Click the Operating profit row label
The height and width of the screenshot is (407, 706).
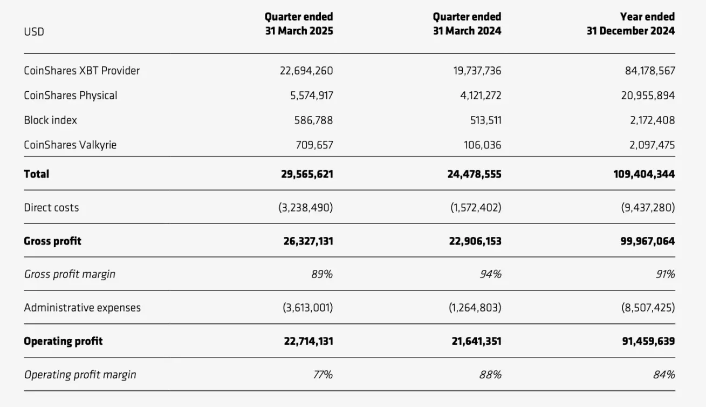[x=63, y=341]
